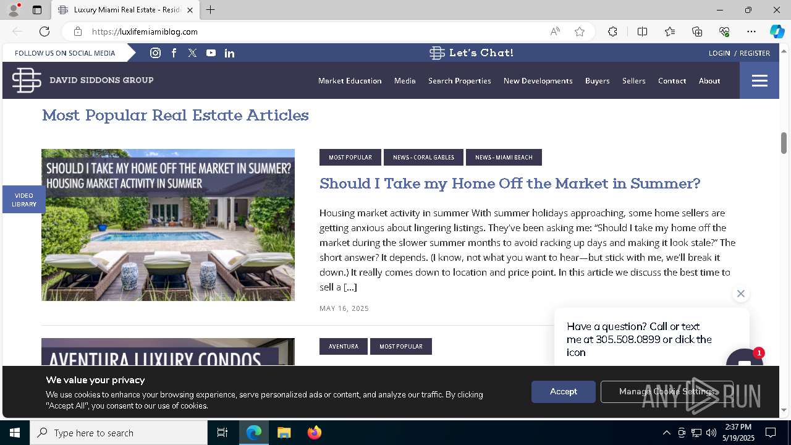Image resolution: width=791 pixels, height=445 pixels.
Task: Open the Video Library side tab
Action: pyautogui.click(x=23, y=200)
